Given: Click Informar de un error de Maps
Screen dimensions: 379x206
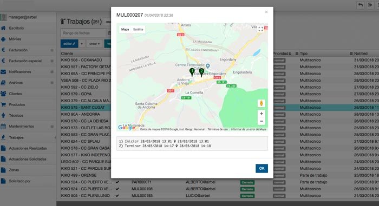Looking at the screenshot, I should point(249,129).
